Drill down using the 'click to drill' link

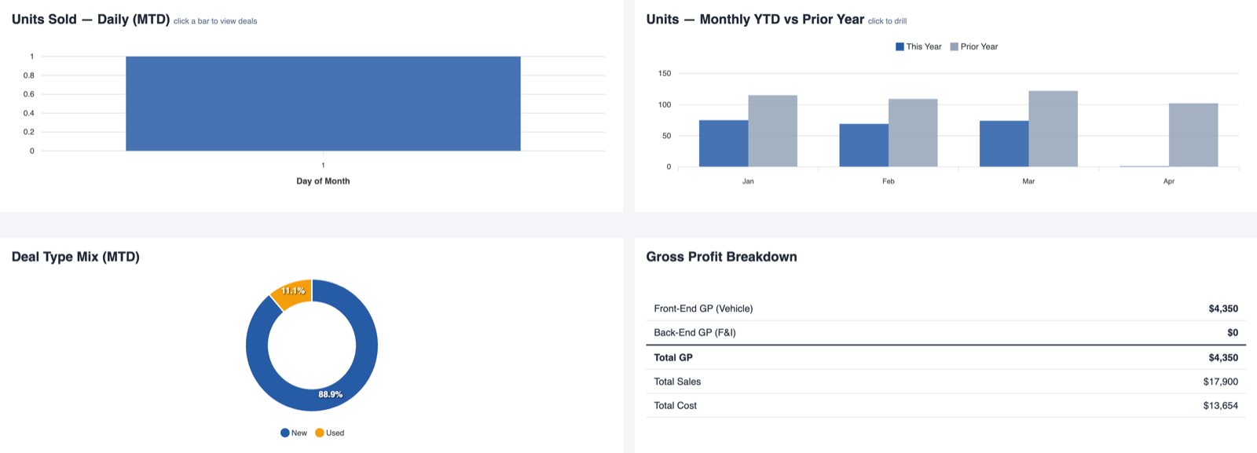coord(887,20)
